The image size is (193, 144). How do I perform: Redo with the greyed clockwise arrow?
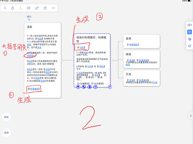pos(20,8)
